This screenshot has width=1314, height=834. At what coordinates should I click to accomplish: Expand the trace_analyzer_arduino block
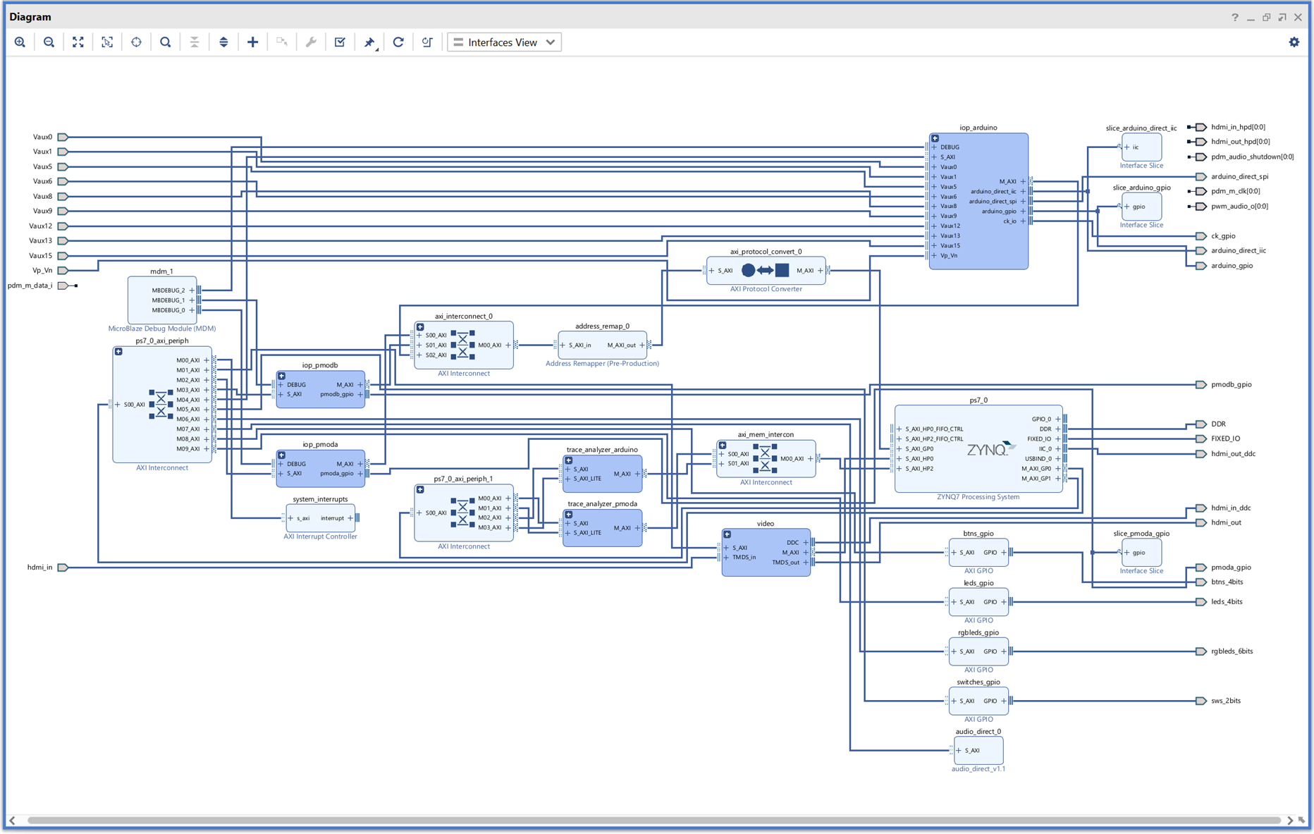coord(568,460)
